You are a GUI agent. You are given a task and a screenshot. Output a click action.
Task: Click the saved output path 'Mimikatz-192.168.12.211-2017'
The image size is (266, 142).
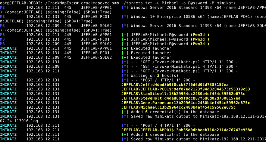(233, 139)
